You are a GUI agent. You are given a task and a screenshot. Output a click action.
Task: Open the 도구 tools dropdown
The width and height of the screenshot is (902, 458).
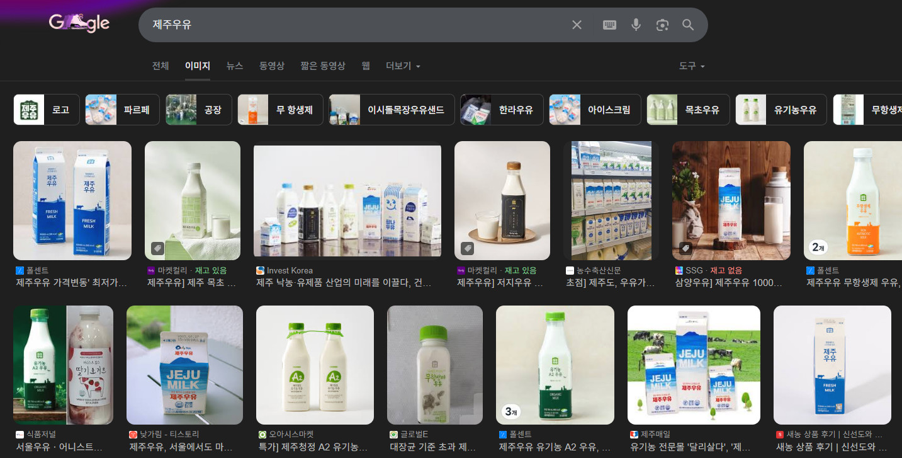pos(691,66)
